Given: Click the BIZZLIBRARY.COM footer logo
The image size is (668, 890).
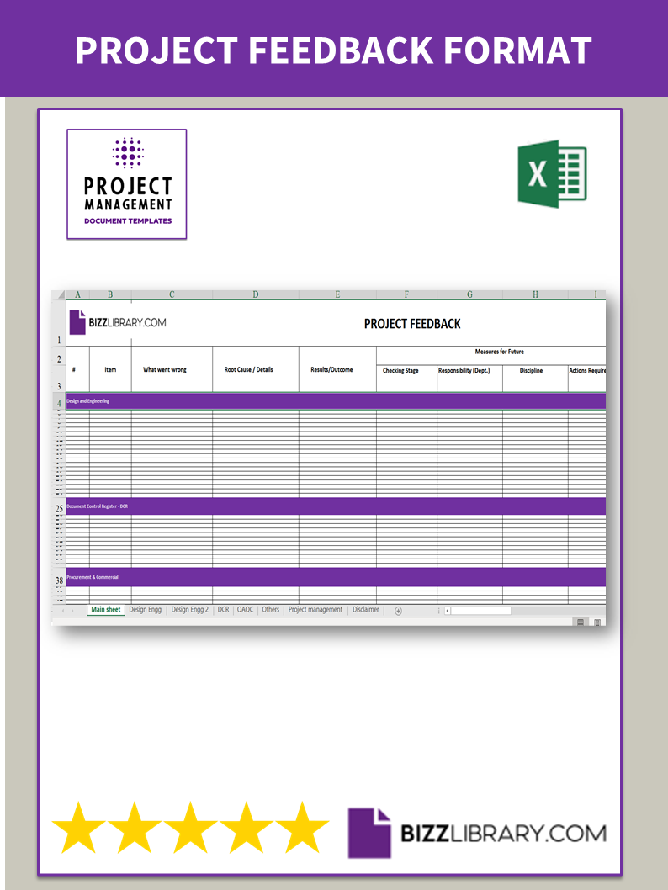Looking at the screenshot, I should [x=477, y=833].
